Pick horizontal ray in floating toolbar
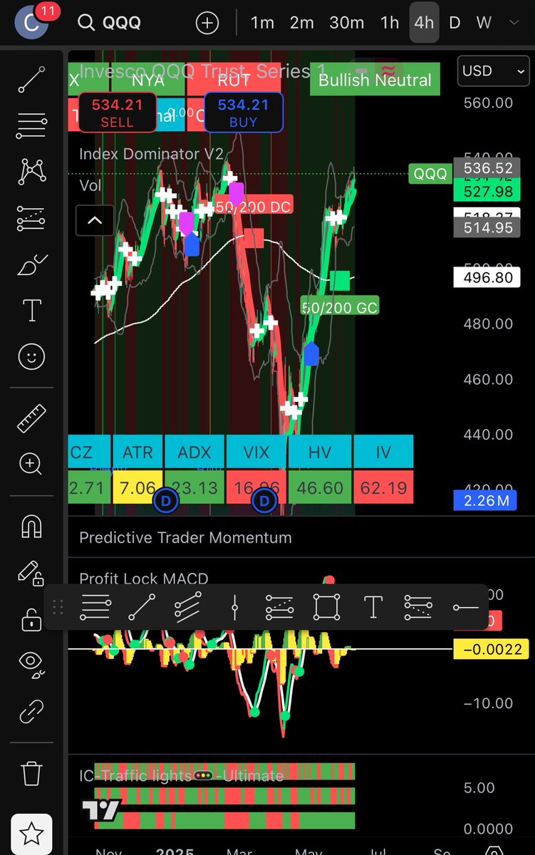The image size is (535, 855). point(466,608)
